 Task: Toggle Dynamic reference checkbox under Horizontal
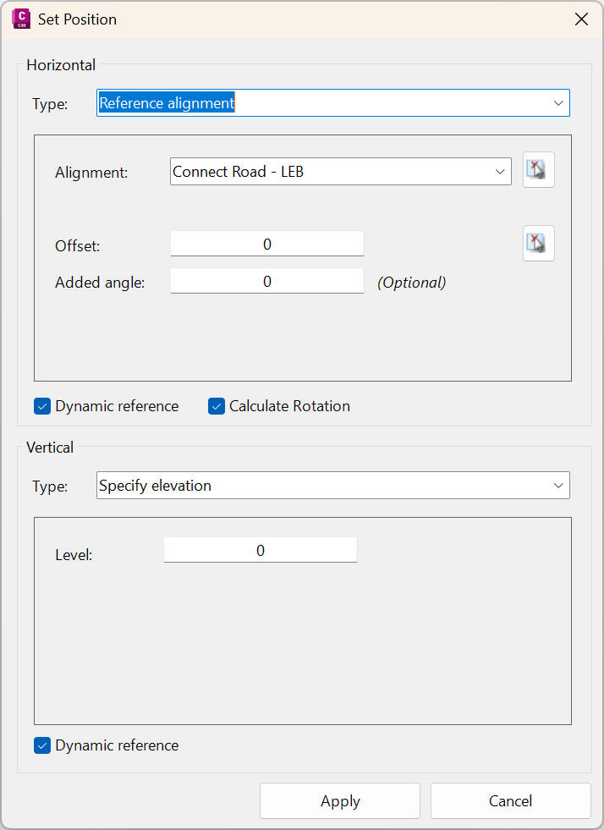point(43,406)
